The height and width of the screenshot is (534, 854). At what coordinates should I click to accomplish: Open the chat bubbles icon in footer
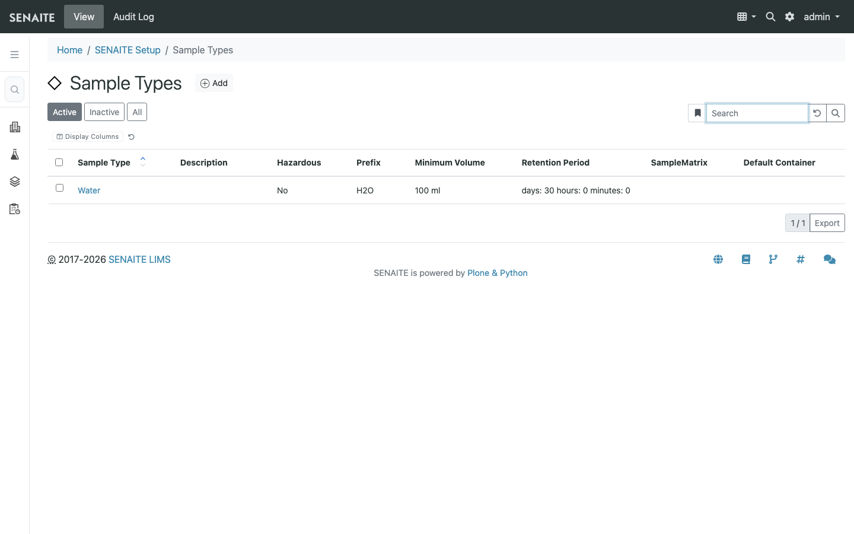point(830,259)
